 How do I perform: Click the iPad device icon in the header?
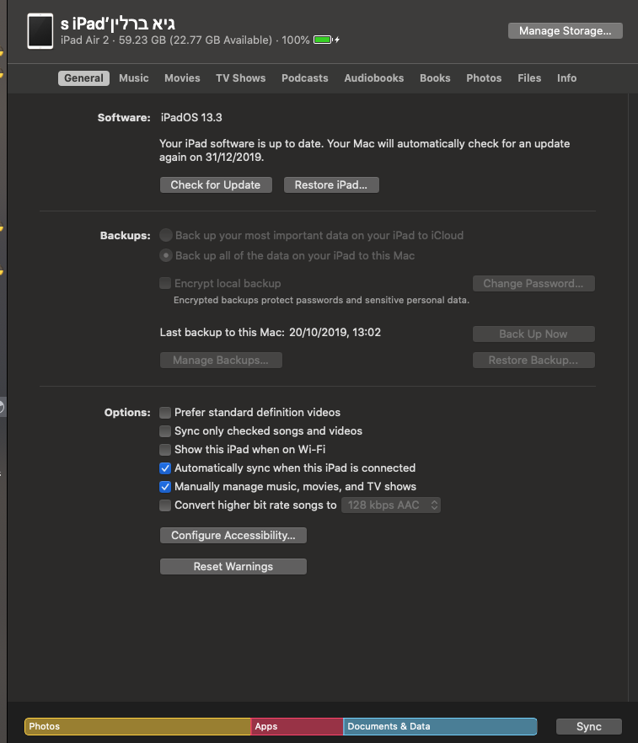pyautogui.click(x=40, y=31)
